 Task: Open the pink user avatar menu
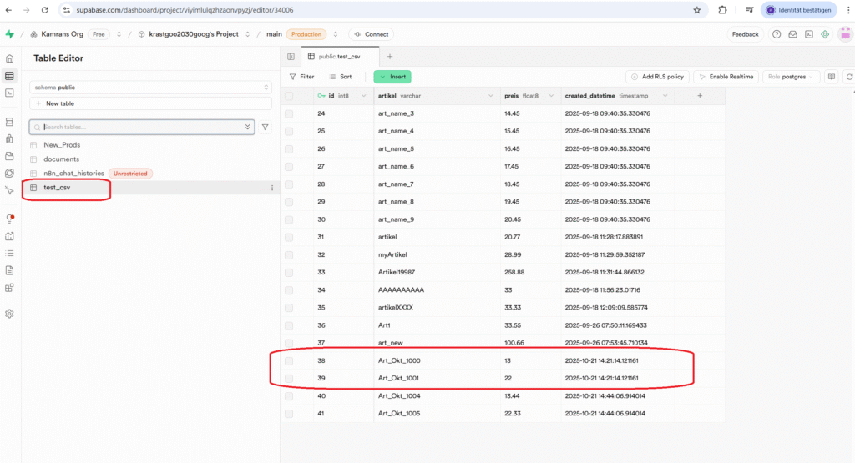tap(845, 33)
